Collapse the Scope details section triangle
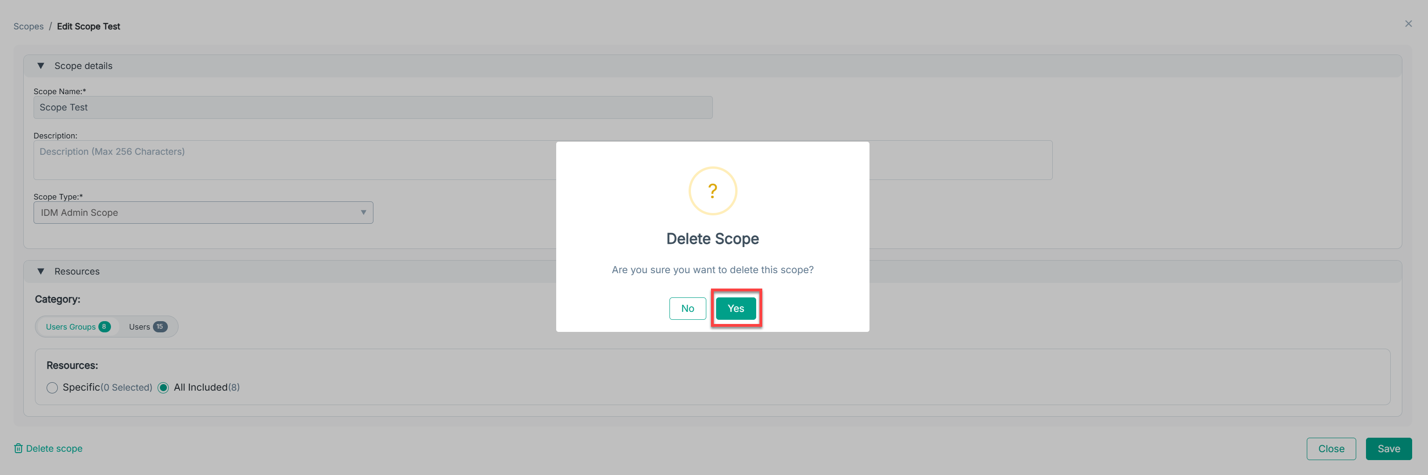1428x475 pixels. pyautogui.click(x=41, y=66)
